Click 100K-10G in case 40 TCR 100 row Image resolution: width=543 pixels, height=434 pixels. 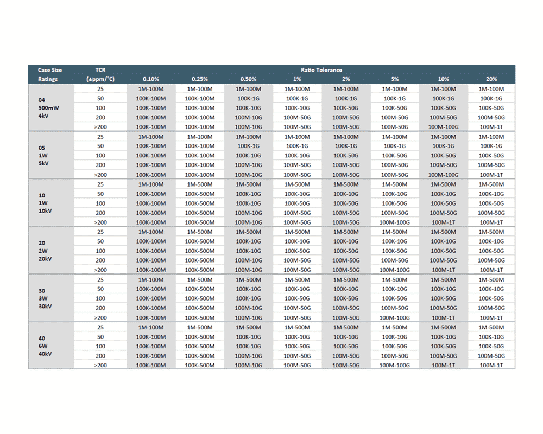point(248,346)
